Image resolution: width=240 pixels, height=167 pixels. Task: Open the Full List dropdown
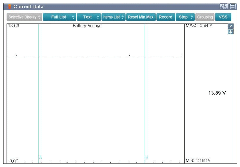click(60, 17)
